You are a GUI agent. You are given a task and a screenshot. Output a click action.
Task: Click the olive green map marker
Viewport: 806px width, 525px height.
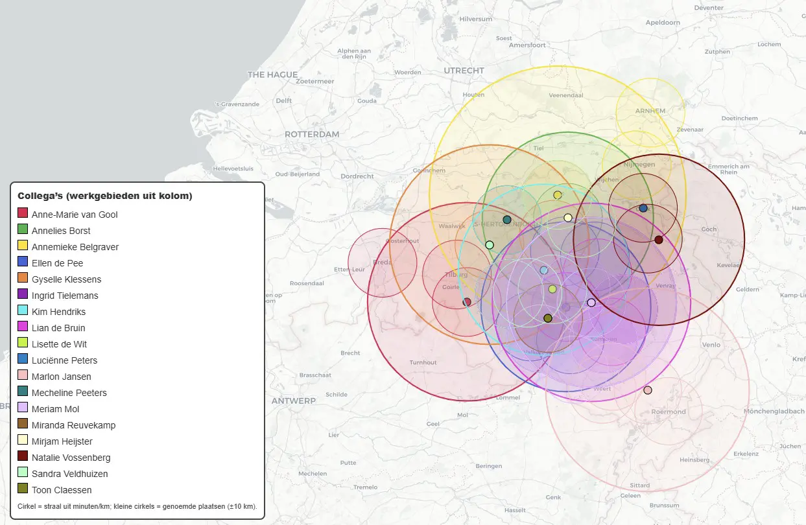click(x=547, y=318)
